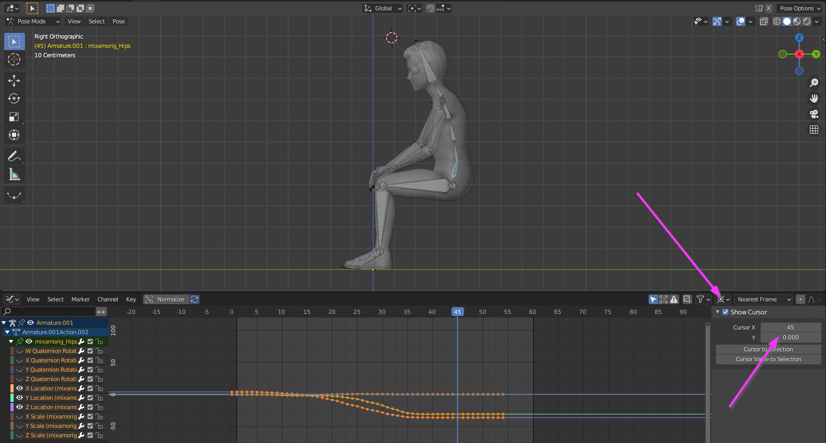Activate the Scale tool
Image resolution: width=826 pixels, height=443 pixels.
click(14, 117)
